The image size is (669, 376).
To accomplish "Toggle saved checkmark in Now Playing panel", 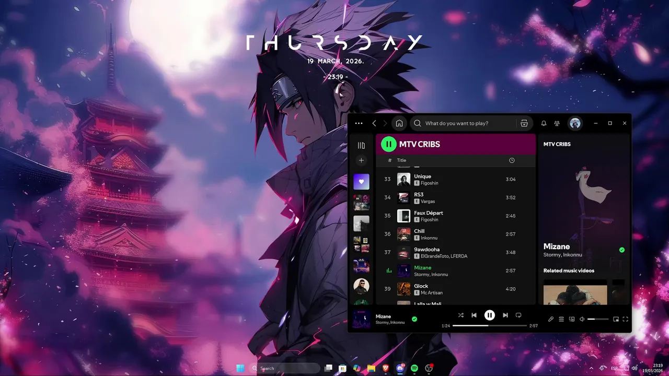I will click(x=622, y=250).
